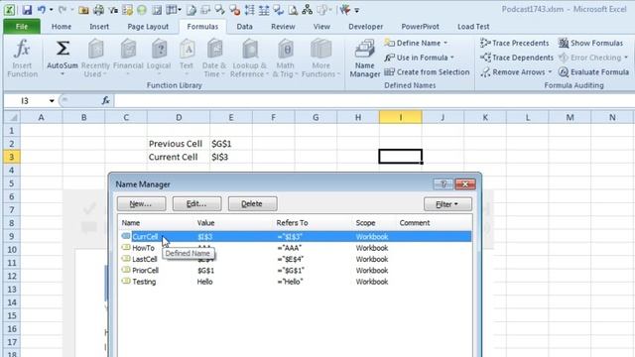Open the File tab

pyautogui.click(x=22, y=27)
